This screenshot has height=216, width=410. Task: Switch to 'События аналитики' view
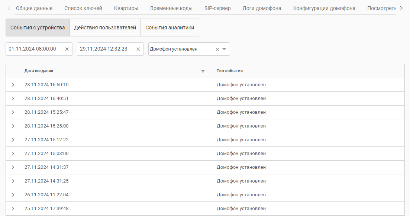coord(170,28)
